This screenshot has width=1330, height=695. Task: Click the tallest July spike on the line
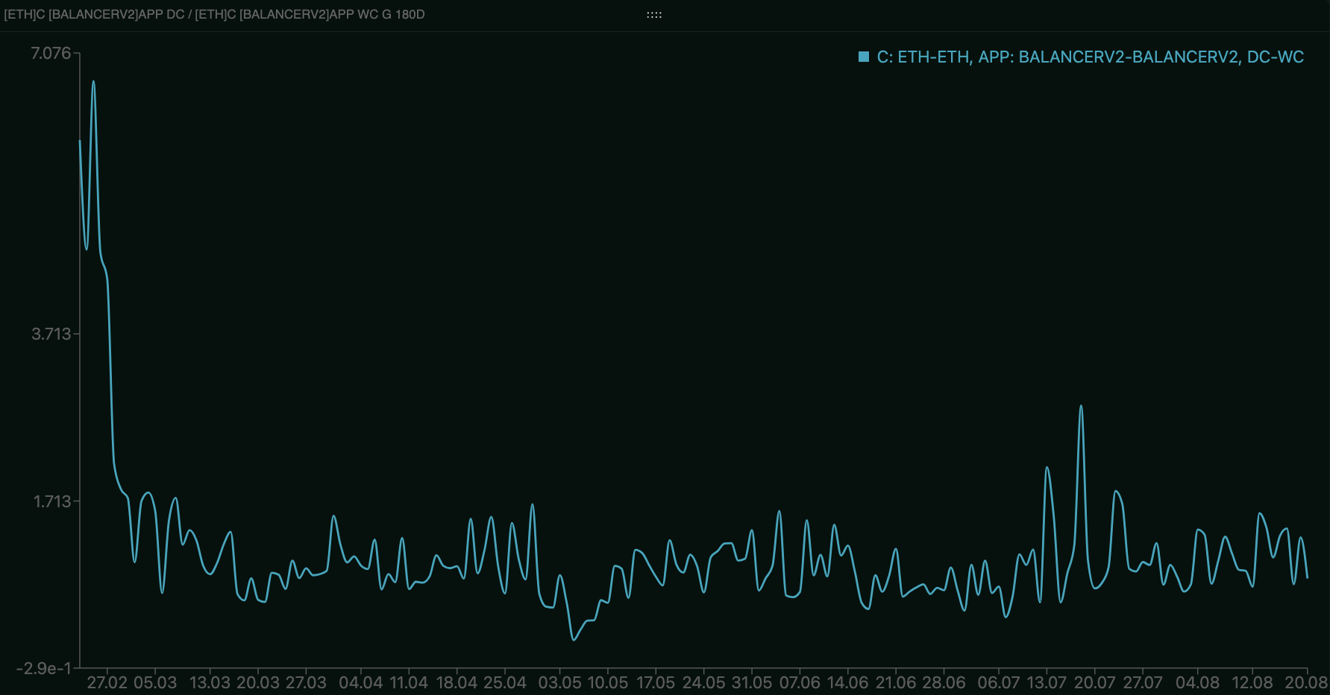[1081, 406]
